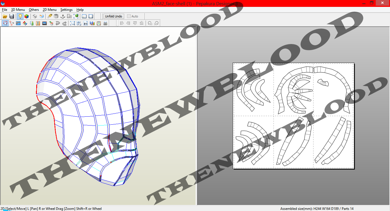Open the 3D Menu
The height and width of the screenshot is (211, 390).
tap(18, 10)
